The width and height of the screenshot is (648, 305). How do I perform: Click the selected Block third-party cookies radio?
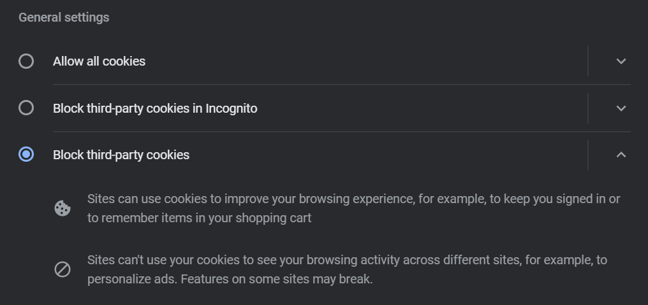(x=26, y=154)
